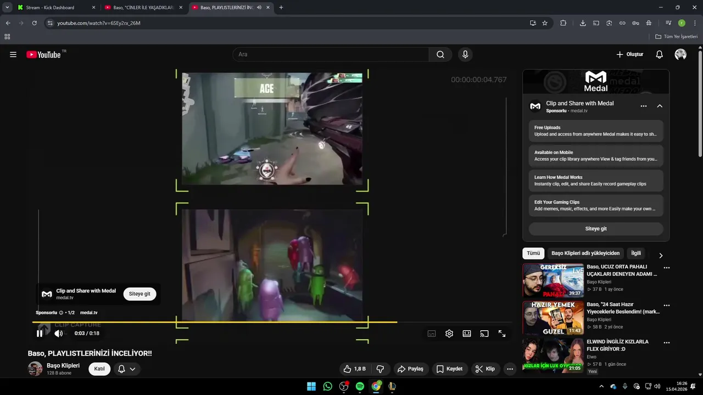
Task: Open the Learn How Medal Works card
Action: (596, 180)
